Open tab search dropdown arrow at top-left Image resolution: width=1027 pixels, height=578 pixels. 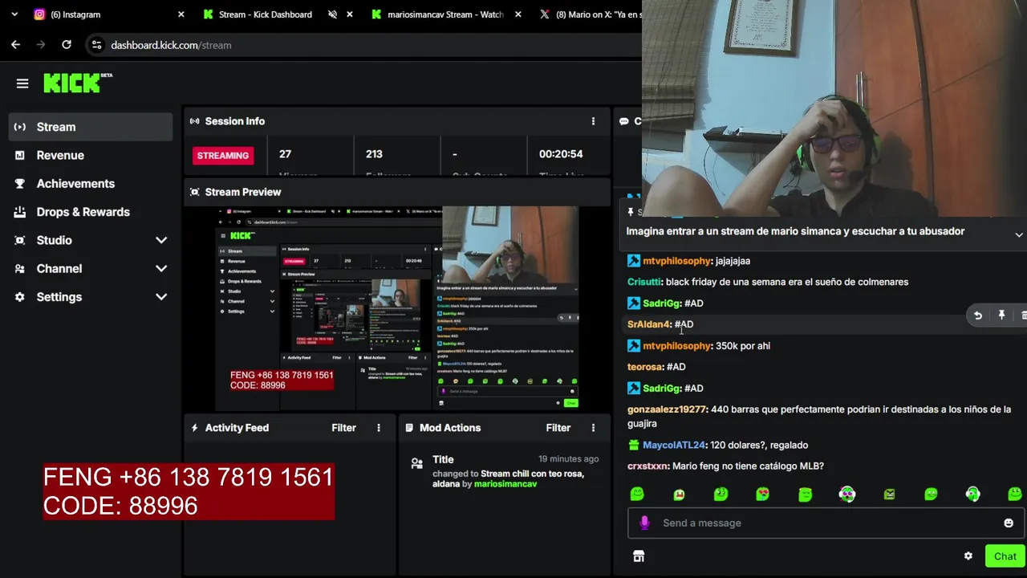click(14, 14)
